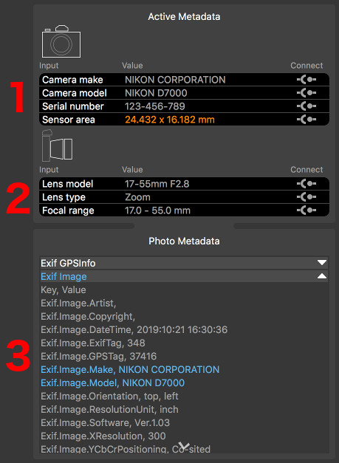Click the connect icon for Lens type
339x463 pixels.
coord(307,197)
